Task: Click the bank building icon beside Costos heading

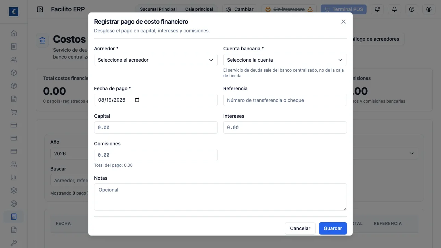Action: click(42, 40)
